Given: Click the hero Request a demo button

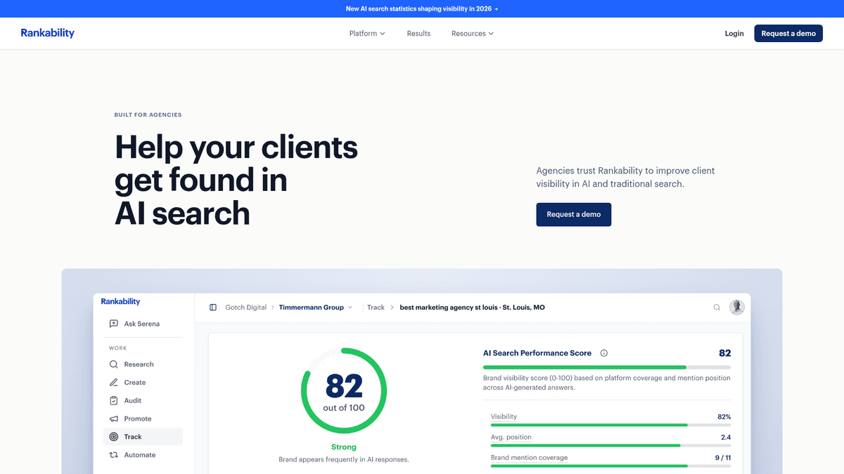Looking at the screenshot, I should [574, 214].
